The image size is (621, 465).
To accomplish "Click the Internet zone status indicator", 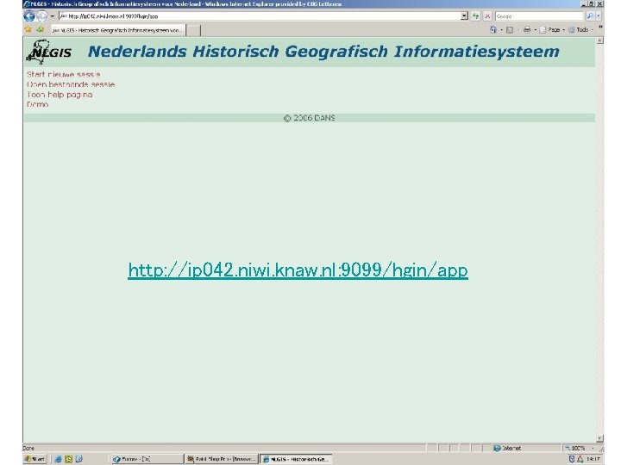I will point(508,448).
